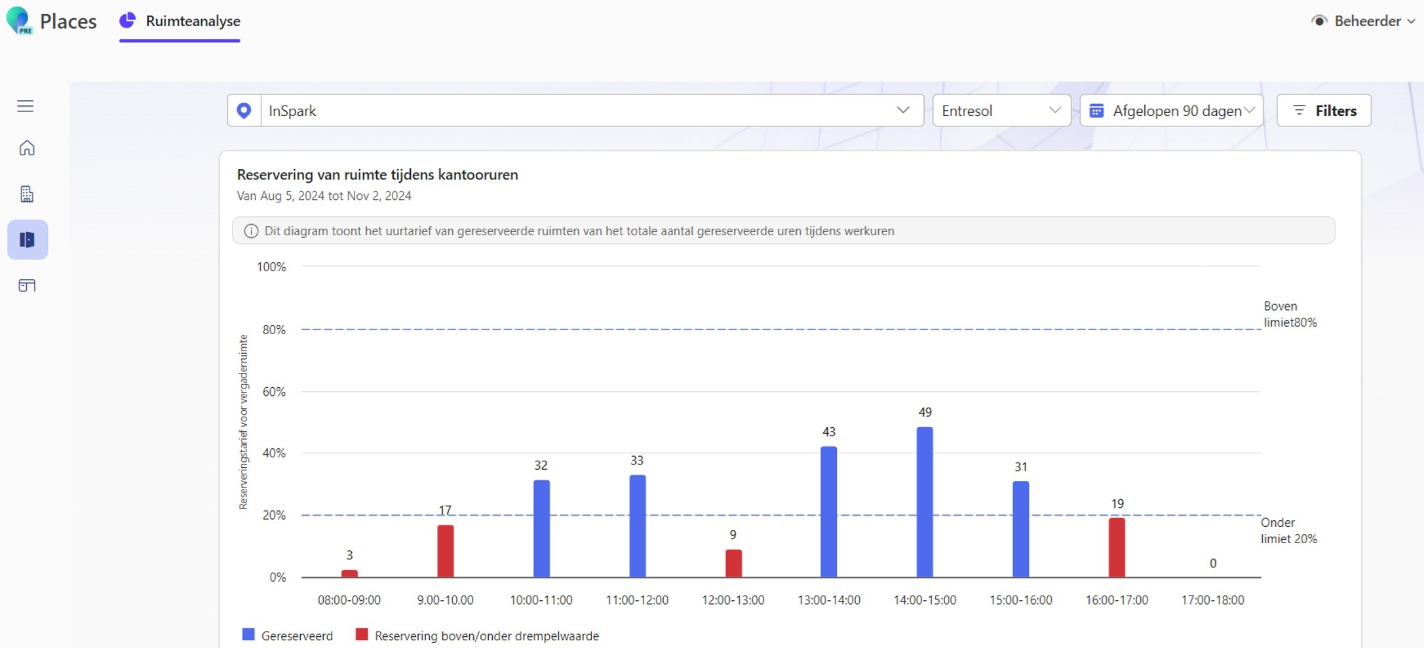The width and height of the screenshot is (1424, 648).
Task: Open the Entresol floor dropdown
Action: [1001, 111]
